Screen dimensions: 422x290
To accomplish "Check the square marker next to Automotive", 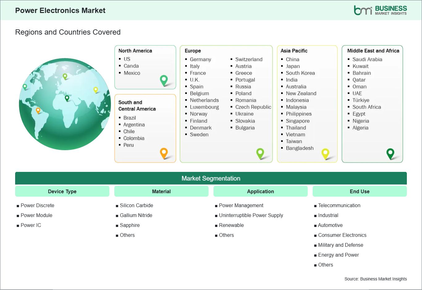I will click(315, 225).
